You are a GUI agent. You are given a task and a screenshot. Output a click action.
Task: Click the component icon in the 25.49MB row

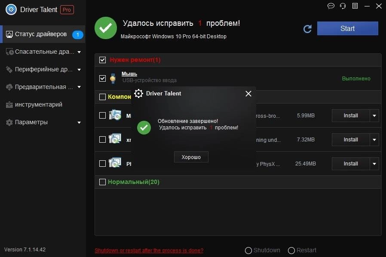coord(115,163)
